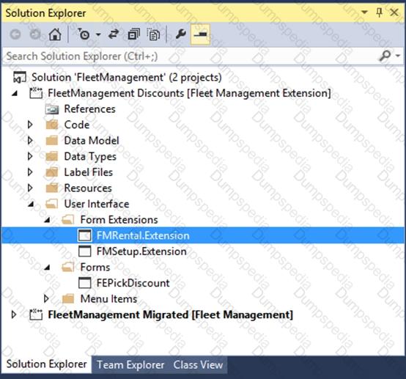Switch to the Class View tab
This screenshot has height=379, width=406.
pyautogui.click(x=198, y=365)
